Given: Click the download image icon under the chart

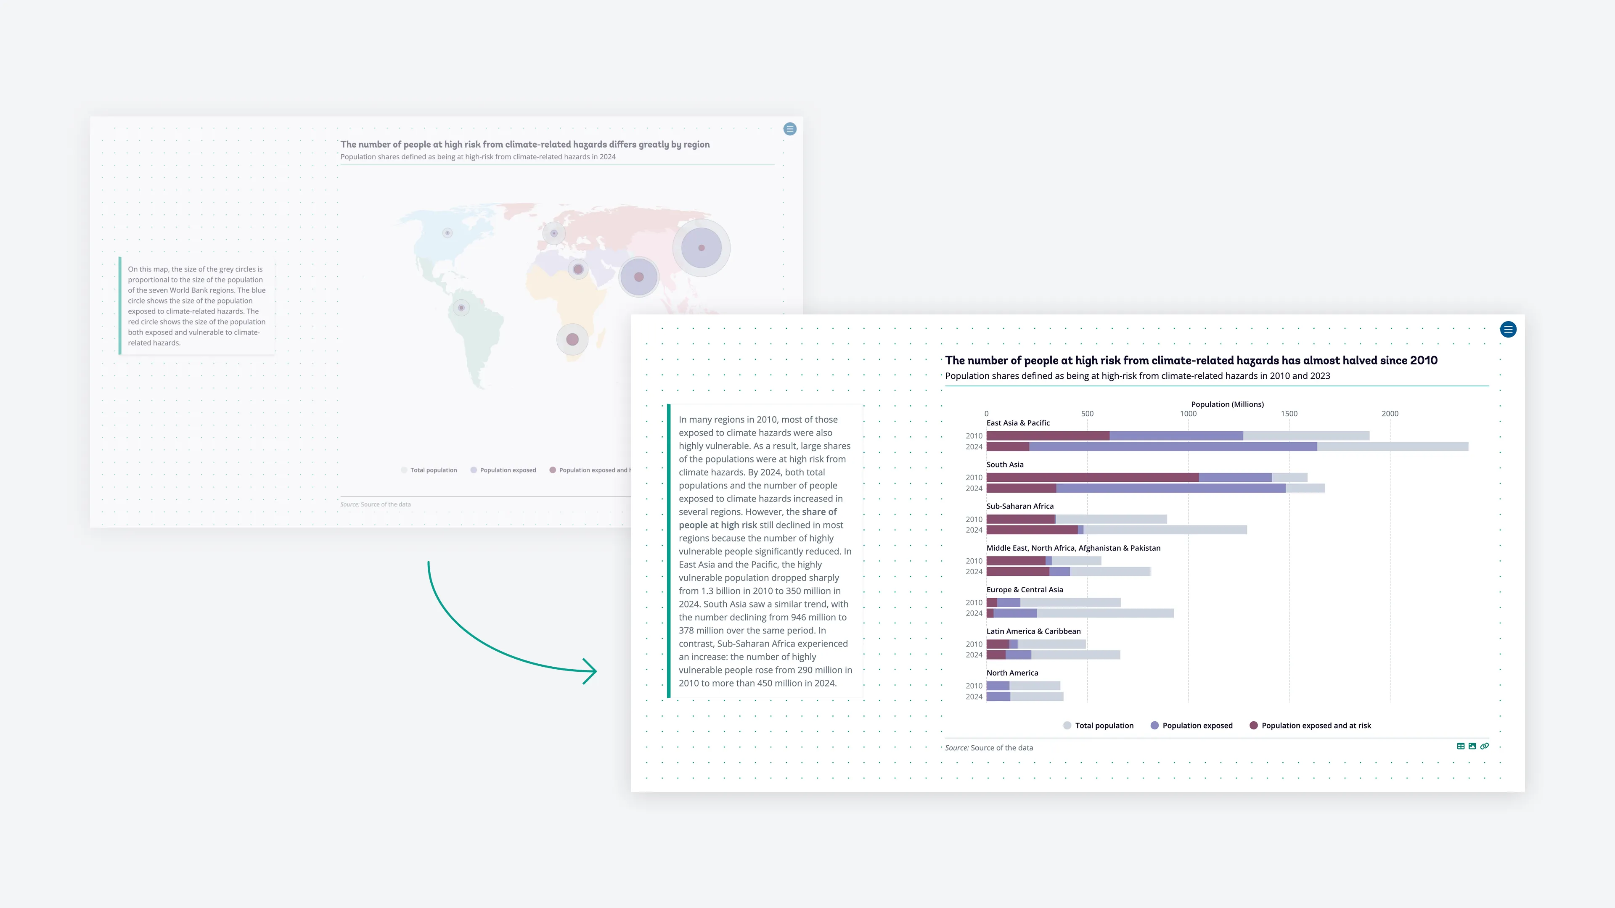Looking at the screenshot, I should pos(1472,746).
